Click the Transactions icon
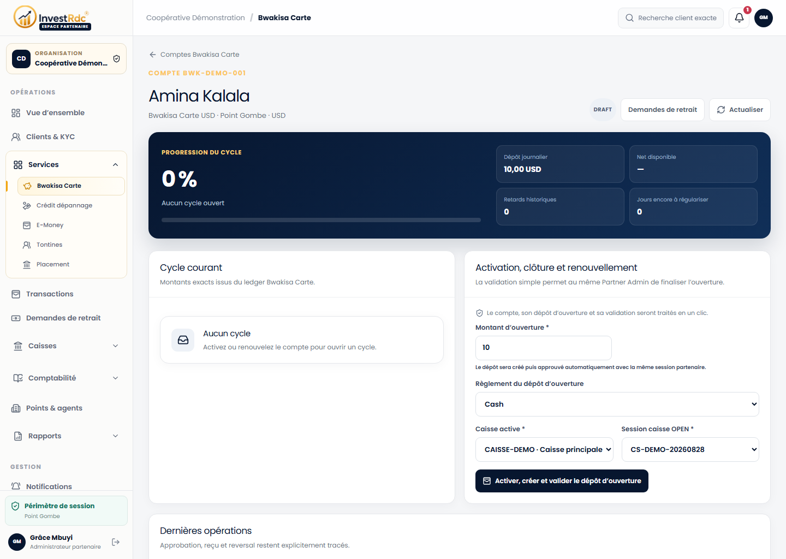786x559 pixels. click(16, 294)
